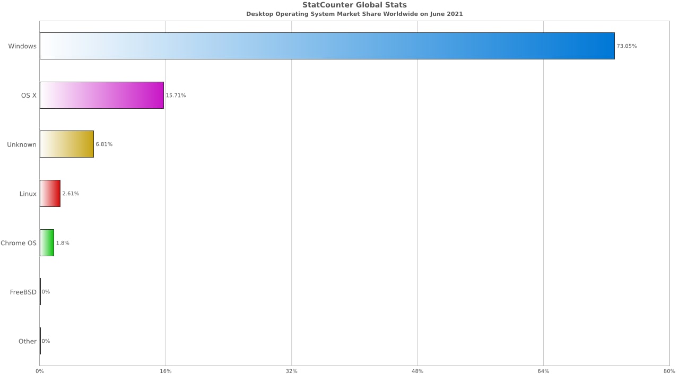The image size is (679, 382).
Task: Click the 64% x-axis tick label
Action: point(543,371)
